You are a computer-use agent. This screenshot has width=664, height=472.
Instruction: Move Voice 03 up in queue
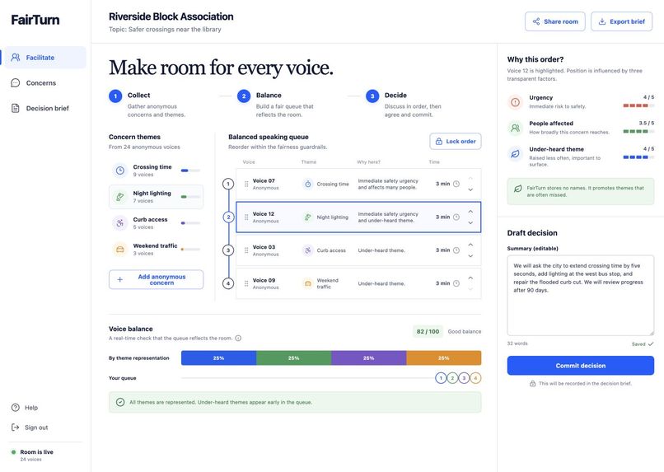point(470,245)
